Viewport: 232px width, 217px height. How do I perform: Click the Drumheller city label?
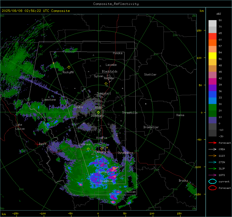tap(151, 127)
